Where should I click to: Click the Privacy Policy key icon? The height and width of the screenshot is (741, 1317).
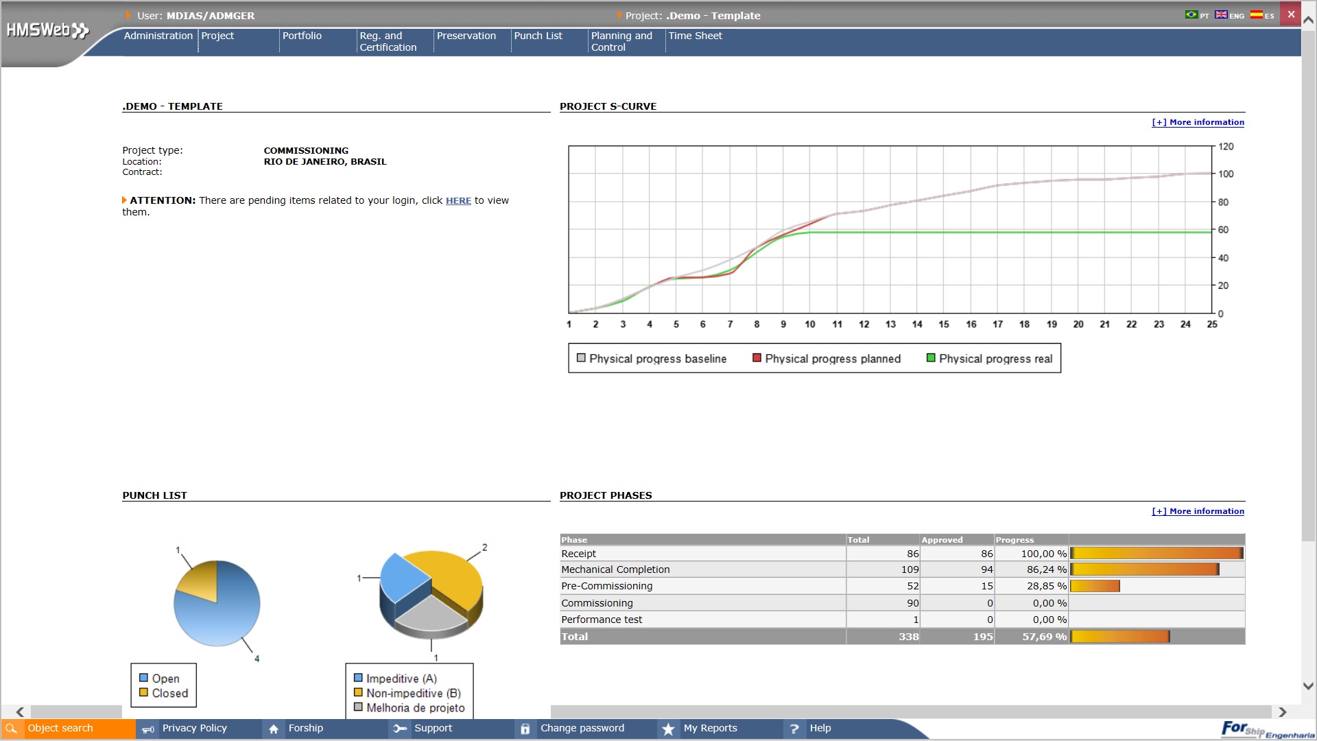point(147,729)
